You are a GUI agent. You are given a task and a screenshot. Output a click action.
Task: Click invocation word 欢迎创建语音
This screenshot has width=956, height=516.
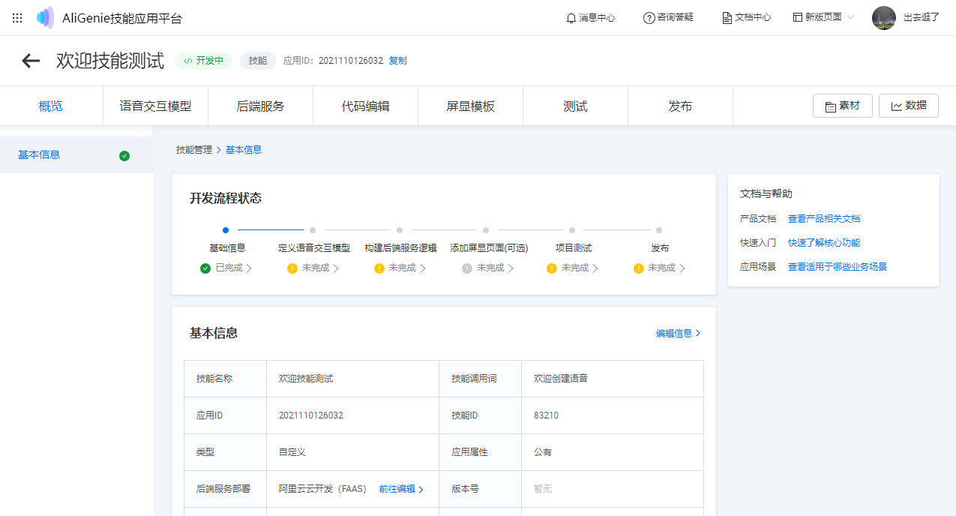pos(561,379)
